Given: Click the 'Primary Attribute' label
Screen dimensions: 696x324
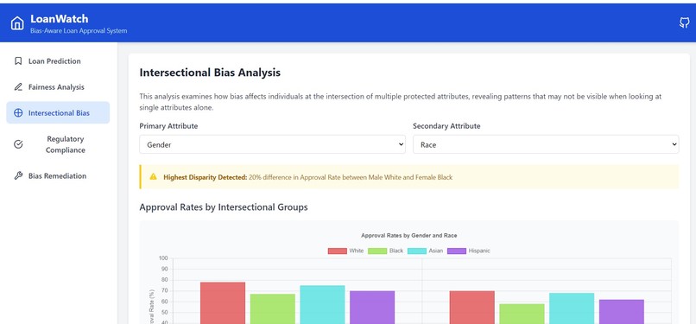Looking at the screenshot, I should (x=168, y=126).
